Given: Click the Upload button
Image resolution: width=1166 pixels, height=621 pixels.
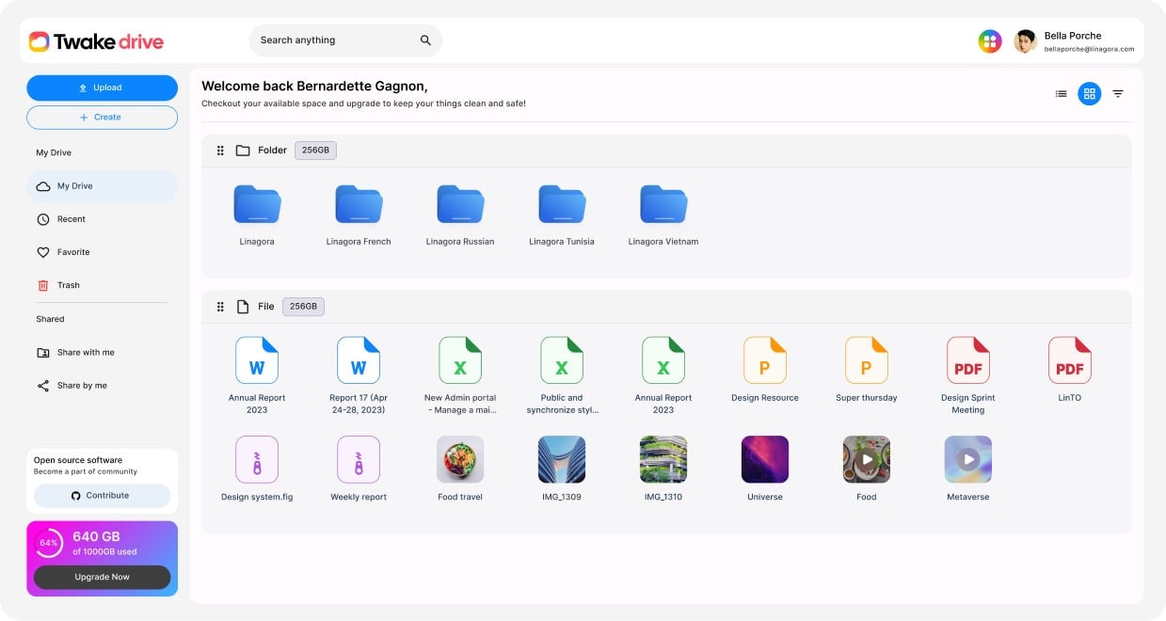Looking at the screenshot, I should pos(102,88).
